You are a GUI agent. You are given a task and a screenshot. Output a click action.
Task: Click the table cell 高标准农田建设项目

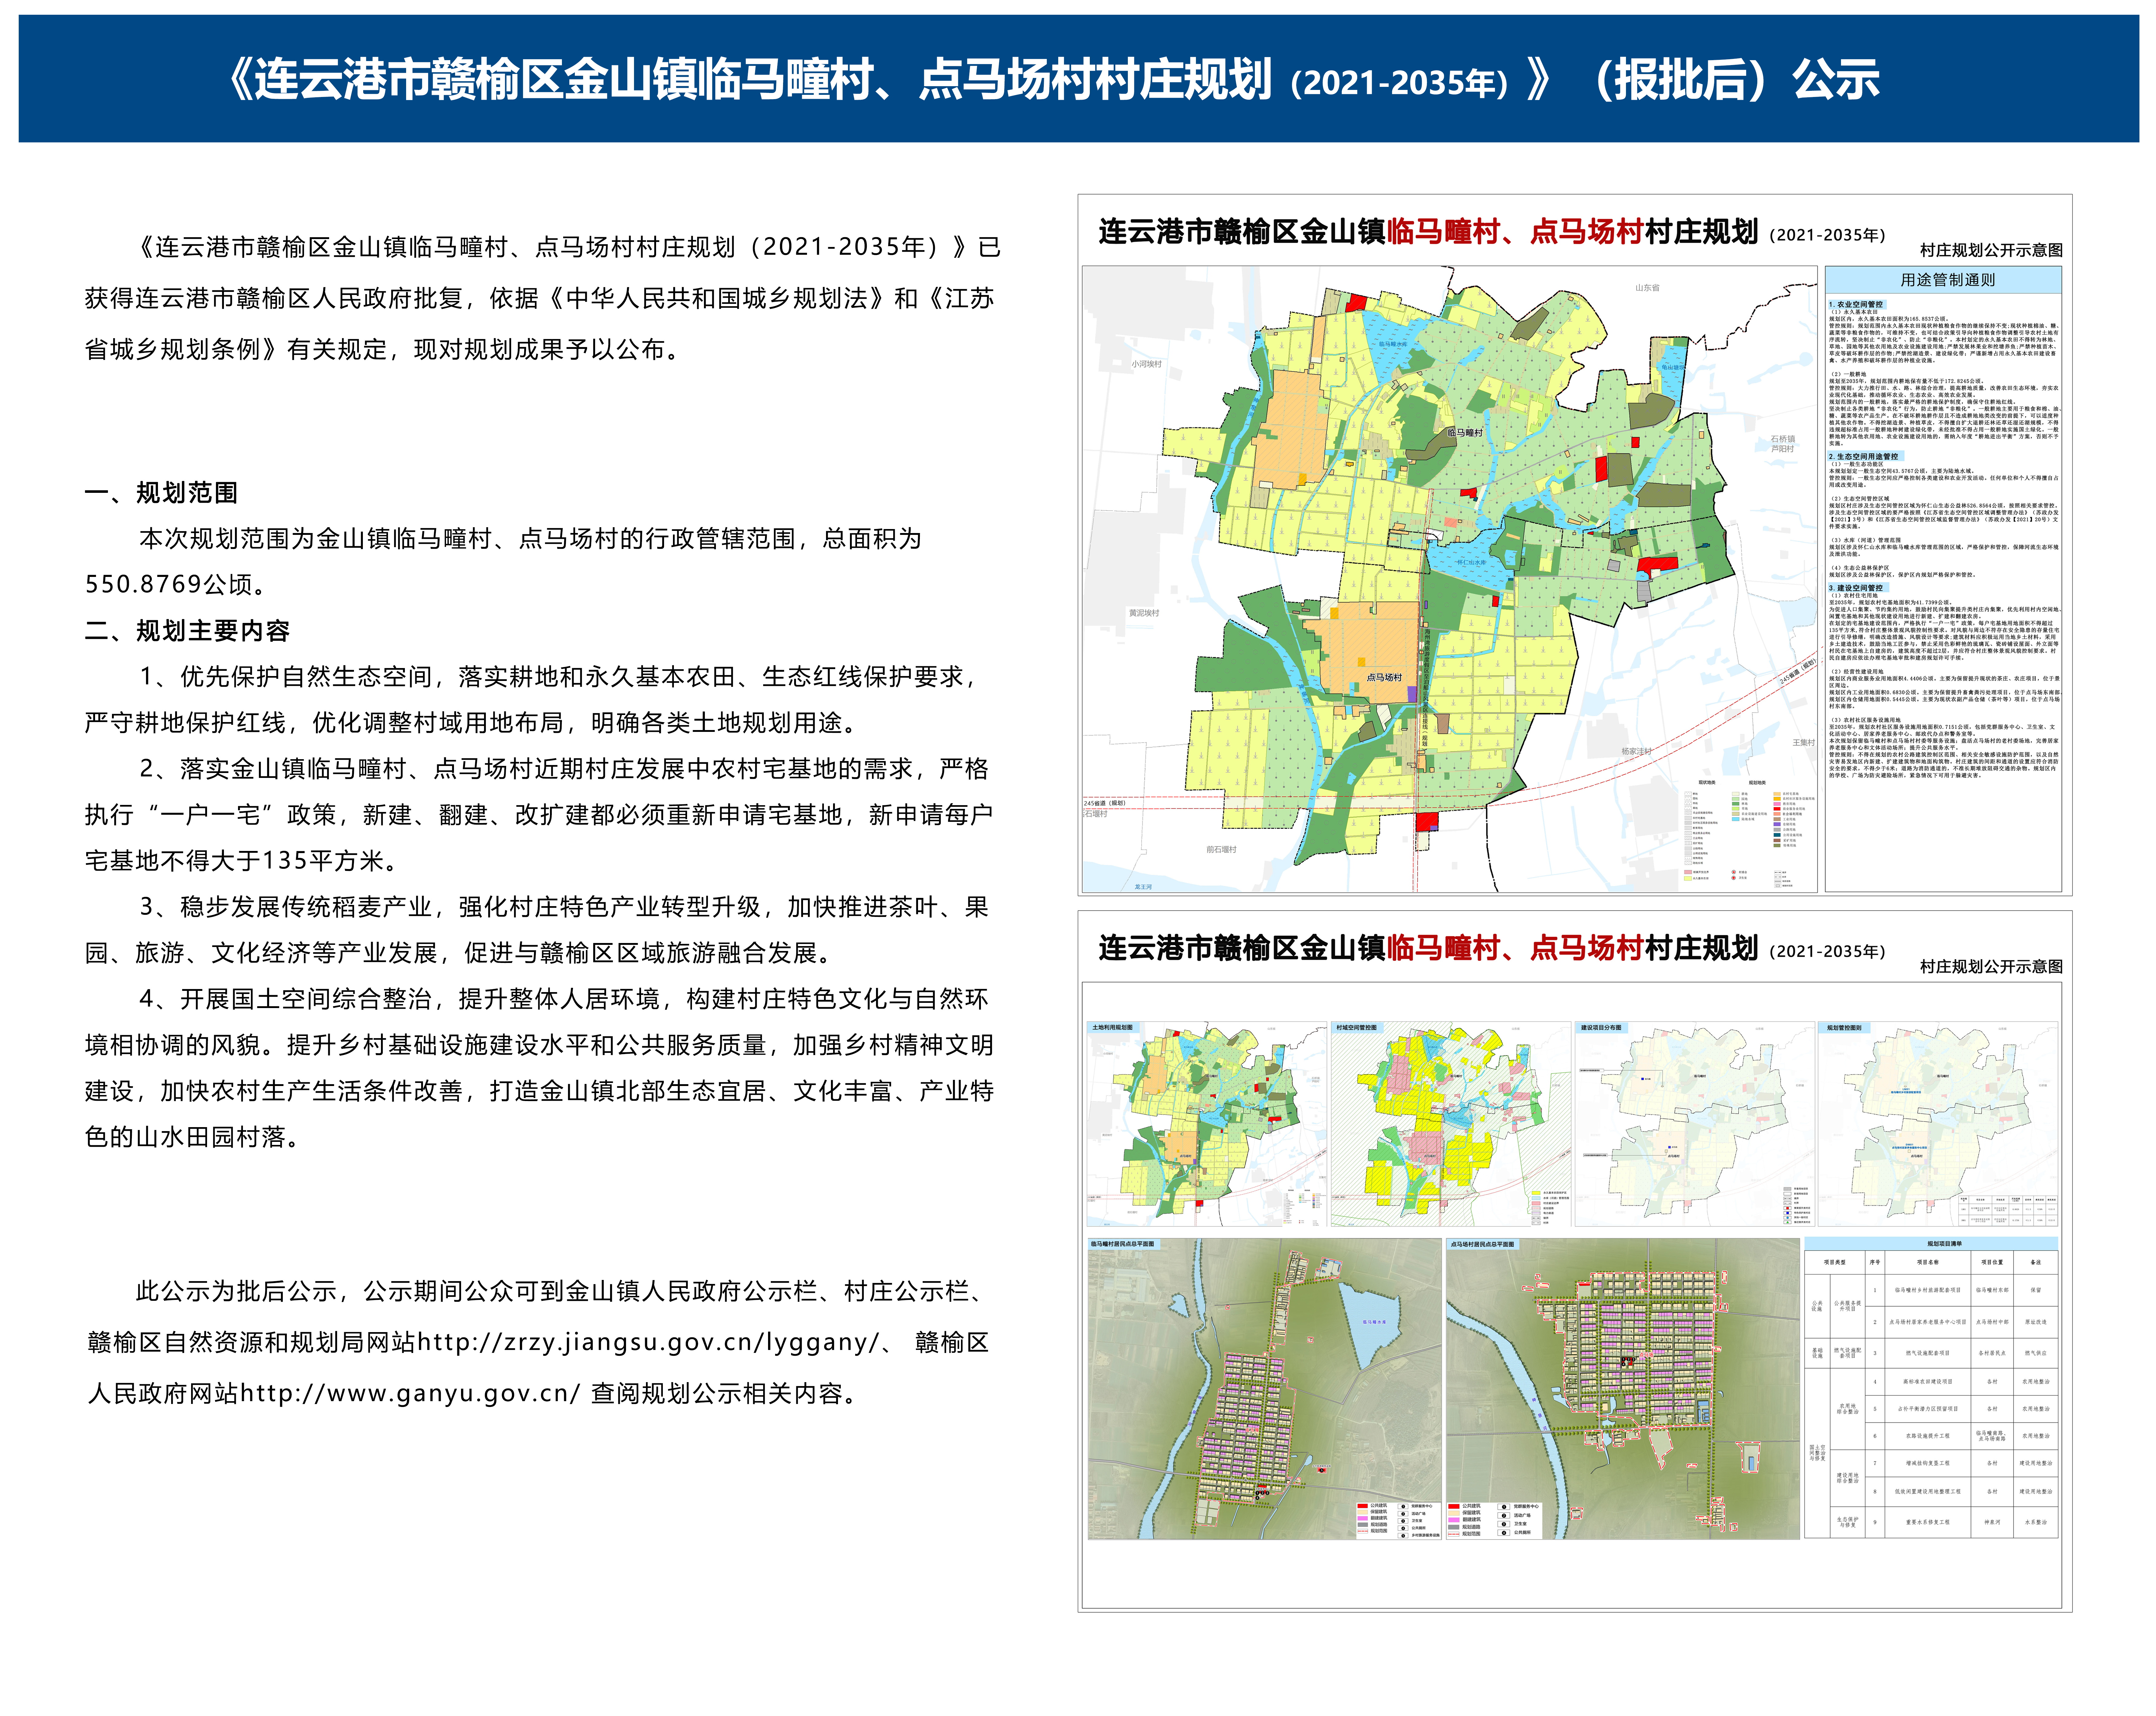coord(1928,1382)
